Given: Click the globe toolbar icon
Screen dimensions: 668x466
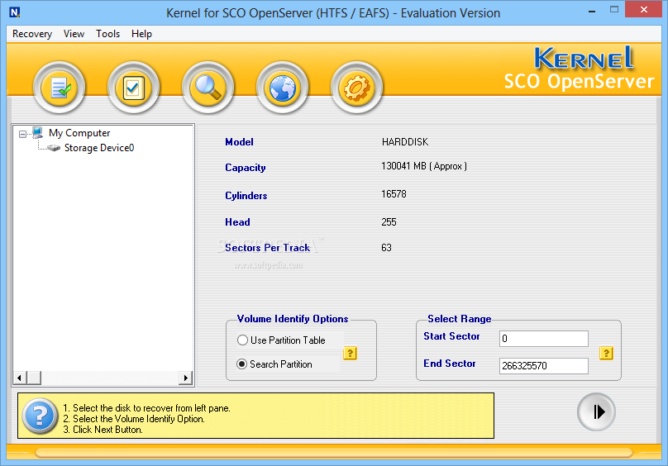Looking at the screenshot, I should 282,88.
